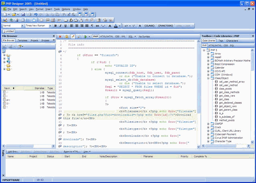
Task: Open the Tools menu
Action: 57,9
